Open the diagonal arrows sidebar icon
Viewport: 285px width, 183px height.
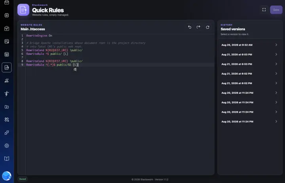(7, 133)
